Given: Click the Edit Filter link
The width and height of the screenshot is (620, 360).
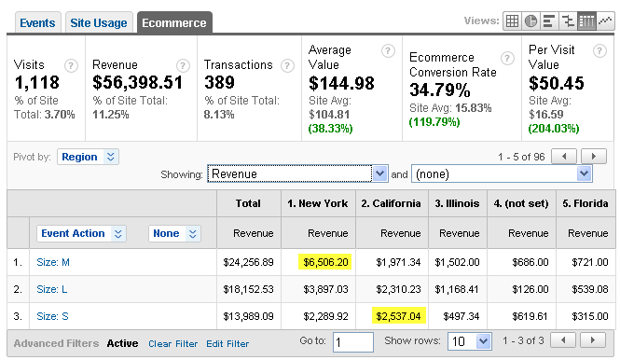Looking at the screenshot, I should click(x=227, y=344).
